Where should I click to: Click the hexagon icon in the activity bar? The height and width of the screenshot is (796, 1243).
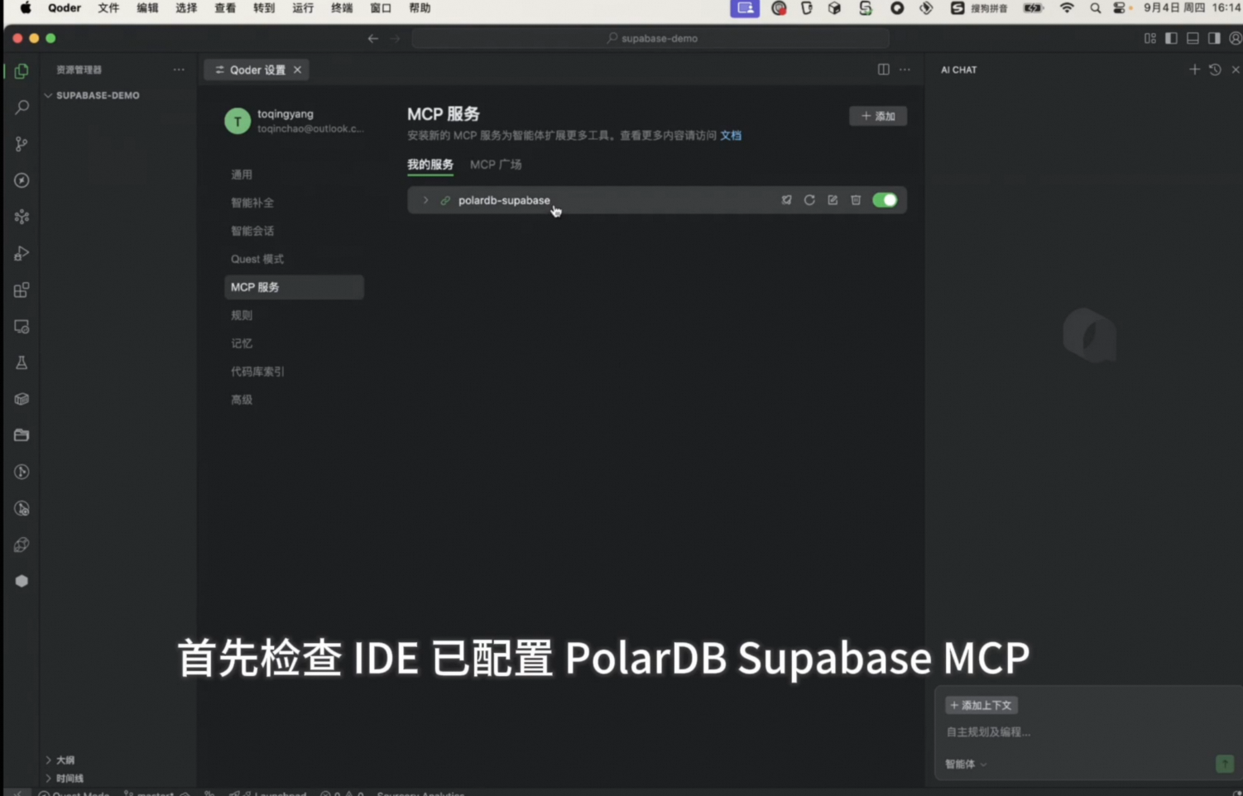click(22, 581)
